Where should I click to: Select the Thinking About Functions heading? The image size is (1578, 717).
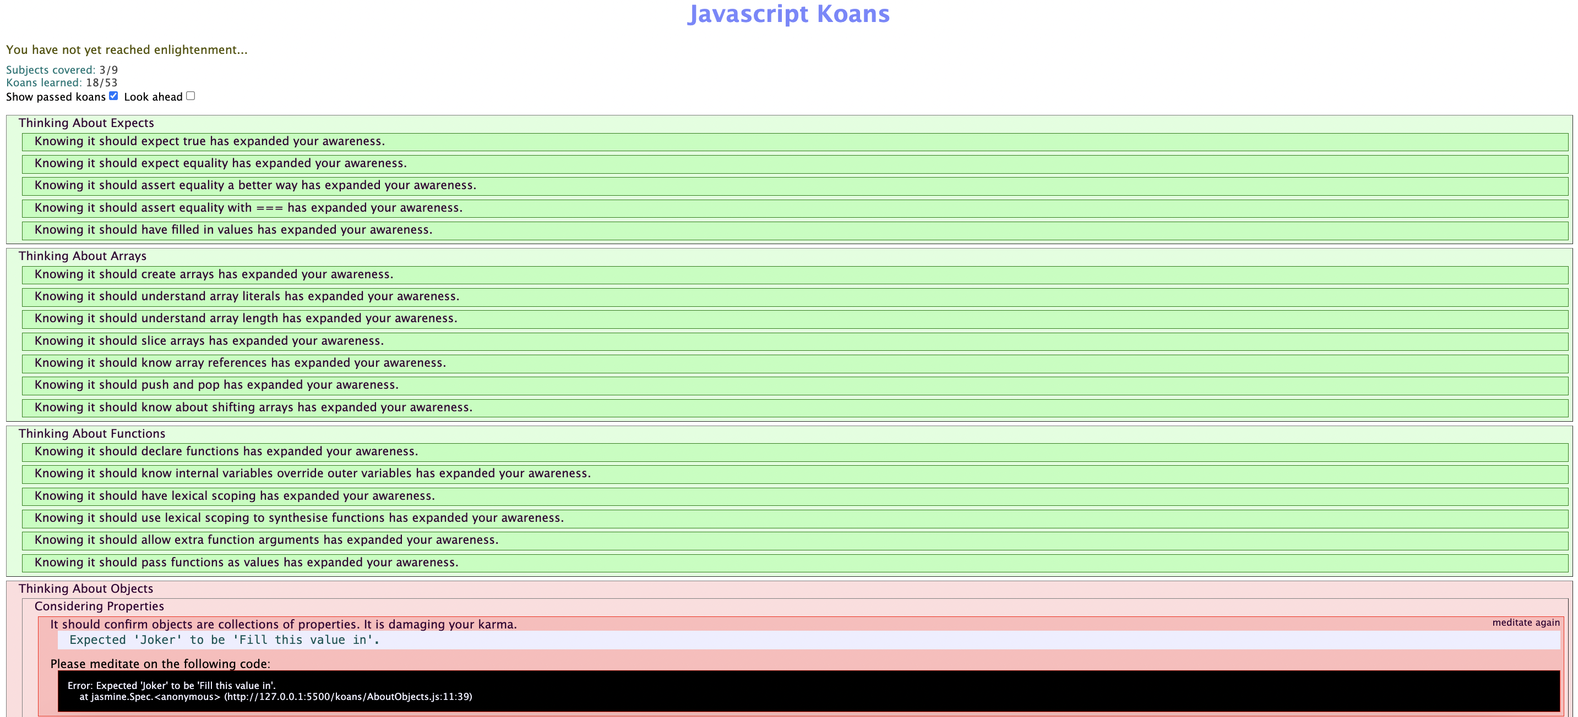92,433
